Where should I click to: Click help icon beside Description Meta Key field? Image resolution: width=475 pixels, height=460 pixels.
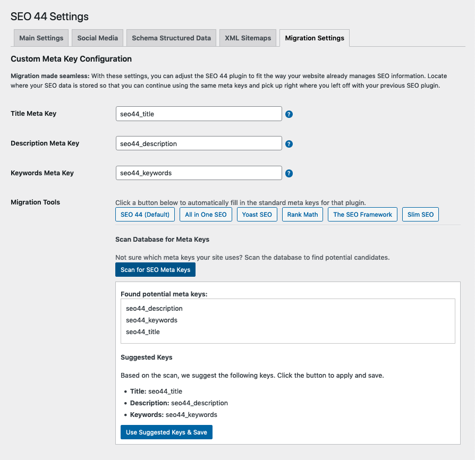coord(289,144)
